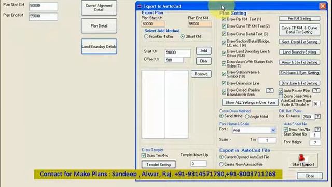This screenshot has height=187, width=332.
Task: Open help for Closed Polyline Boundary
Action: click(x=270, y=91)
